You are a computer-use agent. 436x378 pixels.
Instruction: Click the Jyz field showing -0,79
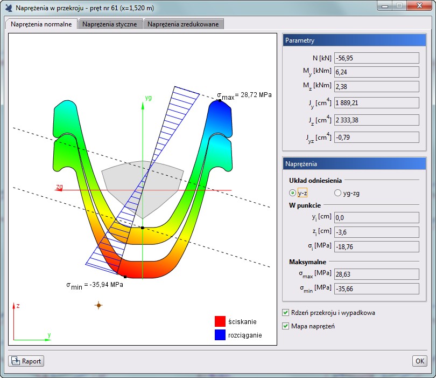click(x=376, y=138)
